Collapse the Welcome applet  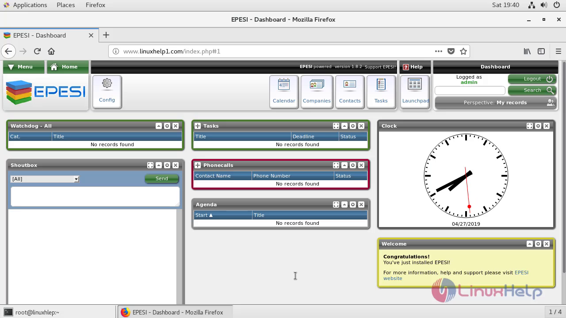(530, 244)
